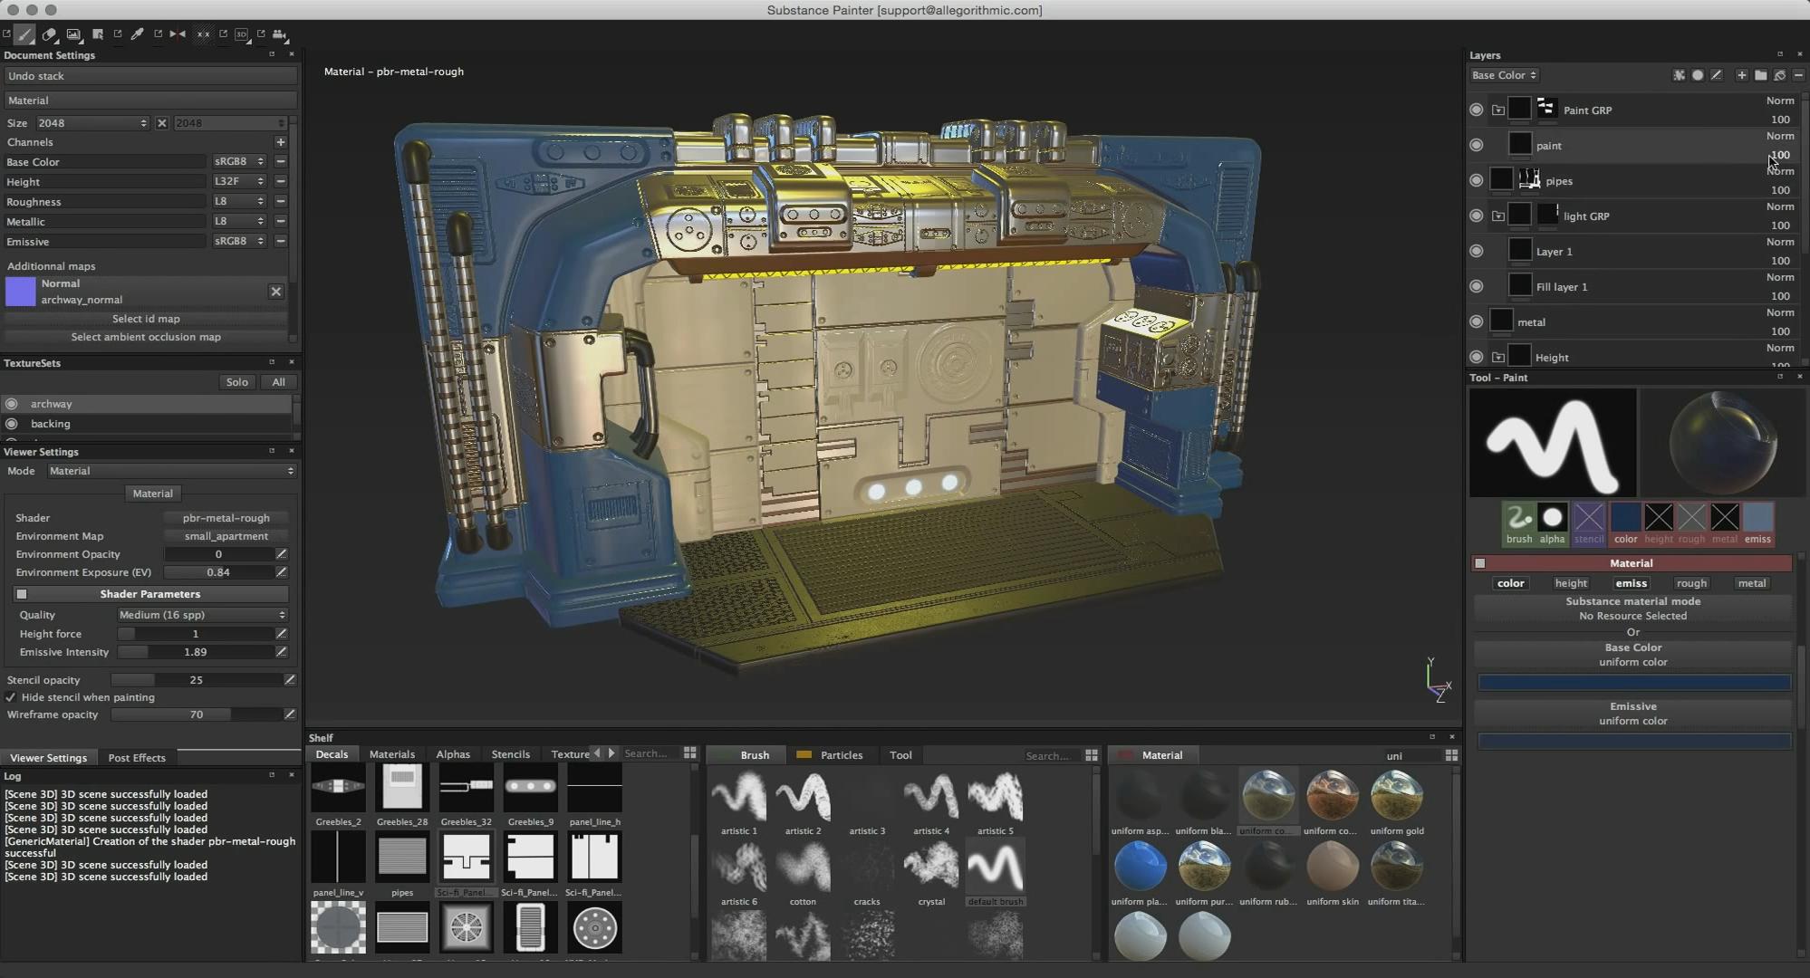Viewport: 1810px width, 978px height.
Task: Add a fill layer with bucket icon
Action: click(1779, 75)
